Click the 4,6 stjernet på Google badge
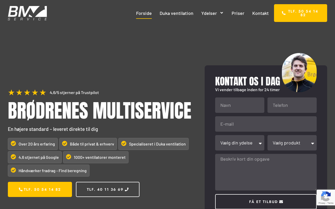The height and width of the screenshot is (209, 335). click(x=35, y=157)
